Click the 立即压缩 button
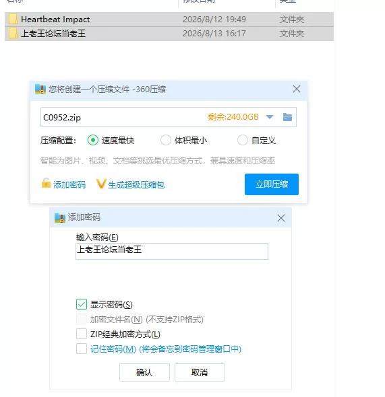 pos(272,184)
